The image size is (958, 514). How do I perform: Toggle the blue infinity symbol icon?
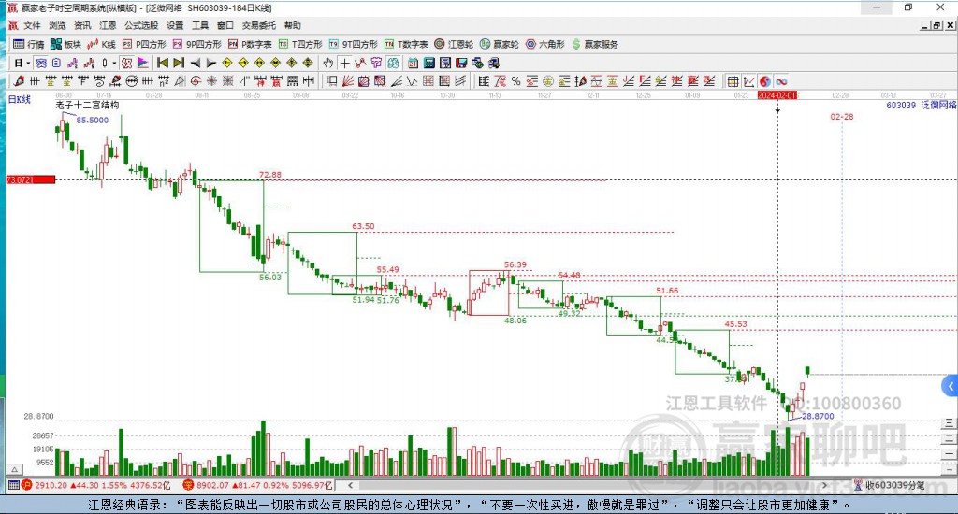pyautogui.click(x=781, y=81)
